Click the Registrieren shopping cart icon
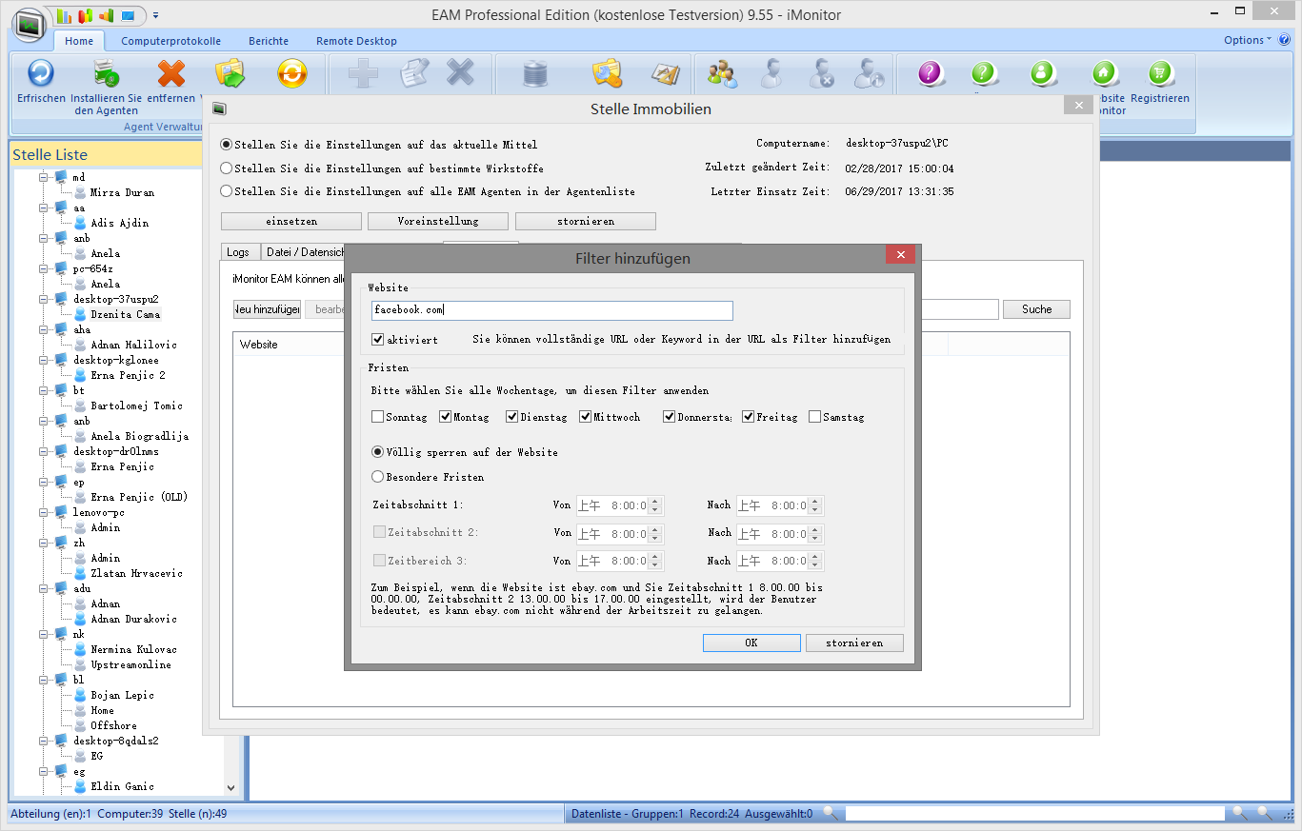This screenshot has width=1302, height=831. 1159,73
